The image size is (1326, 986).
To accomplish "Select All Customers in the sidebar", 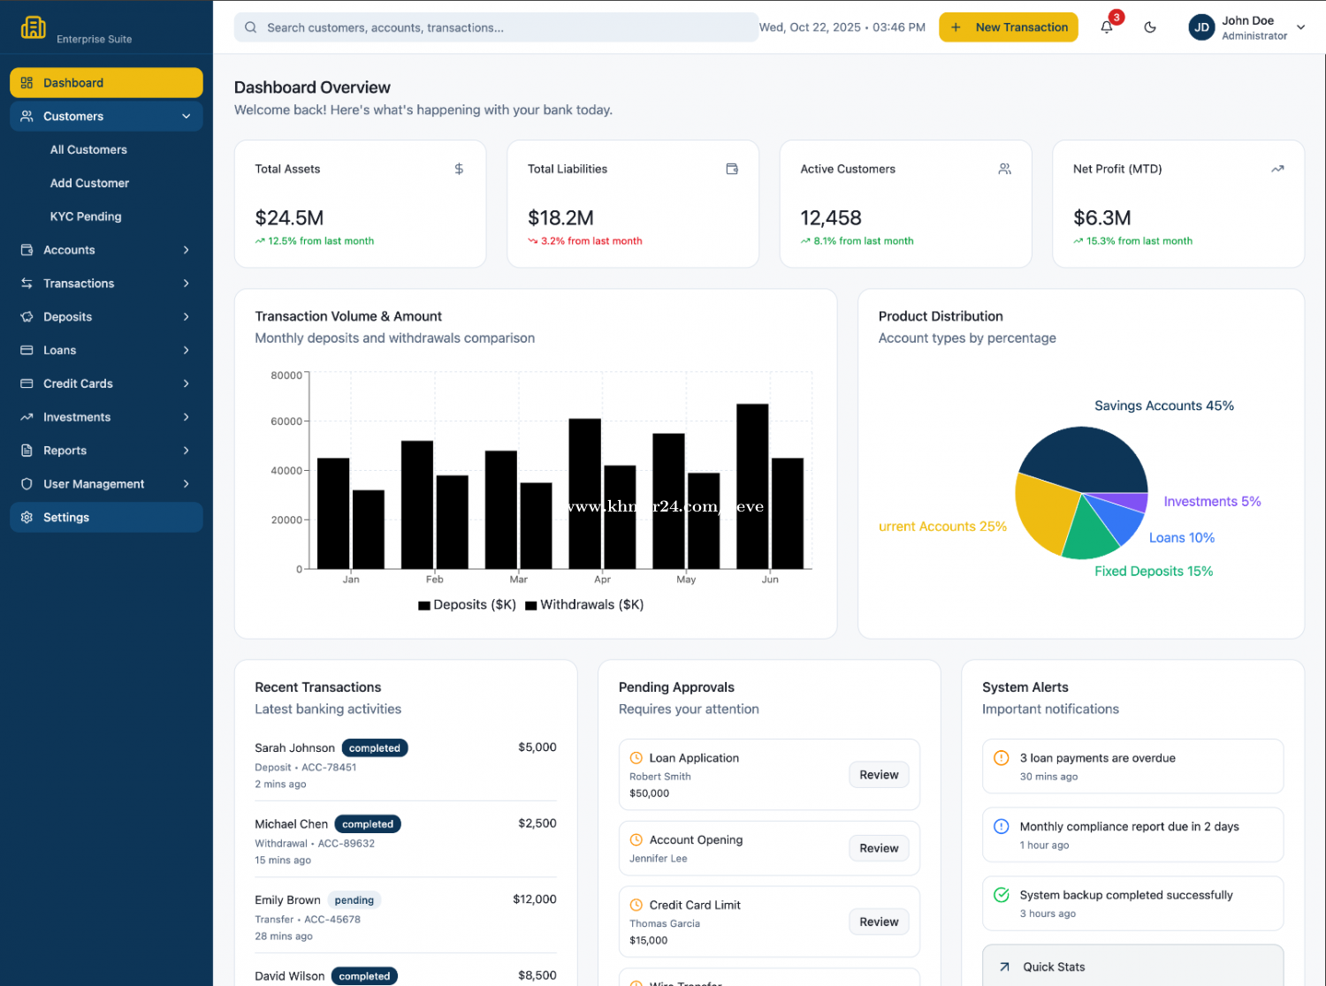I will pos(88,150).
